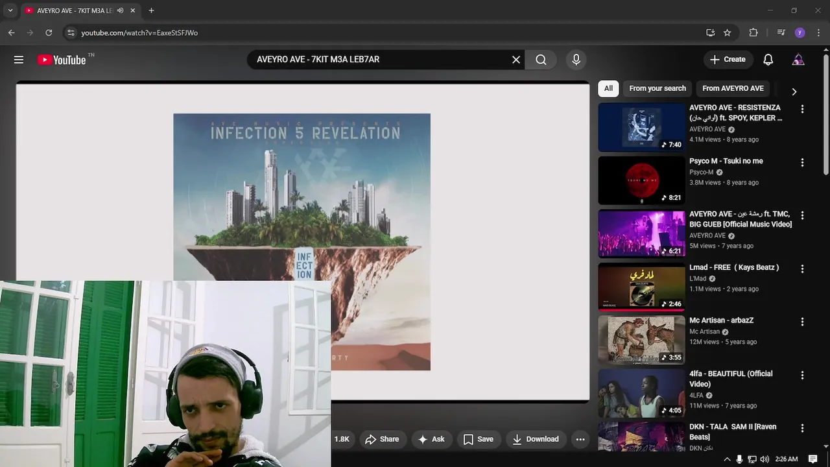This screenshot has height=467, width=830.
Task: Clear the search box with the X
Action: pos(516,60)
